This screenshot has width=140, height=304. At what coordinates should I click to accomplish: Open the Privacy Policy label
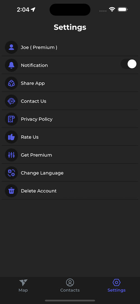[37, 119]
